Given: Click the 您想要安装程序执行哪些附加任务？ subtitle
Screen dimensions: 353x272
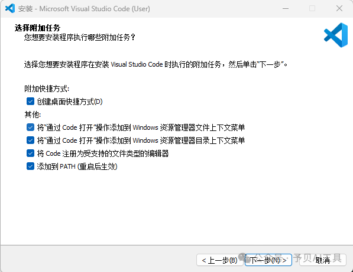Looking at the screenshot, I should [x=80, y=37].
